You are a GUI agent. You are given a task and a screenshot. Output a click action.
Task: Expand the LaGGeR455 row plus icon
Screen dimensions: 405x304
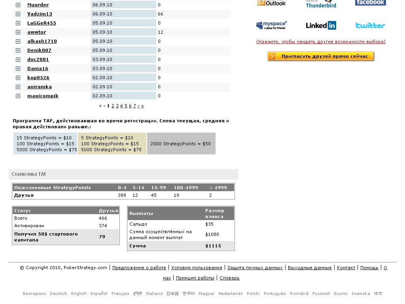click(x=18, y=23)
